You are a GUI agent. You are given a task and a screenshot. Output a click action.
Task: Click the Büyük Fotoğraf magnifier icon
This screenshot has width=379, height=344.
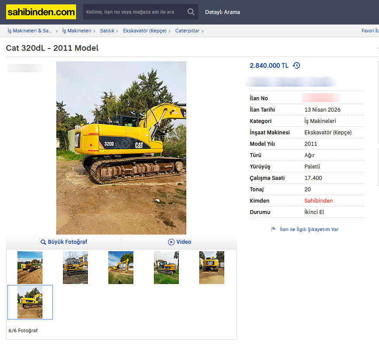point(43,242)
